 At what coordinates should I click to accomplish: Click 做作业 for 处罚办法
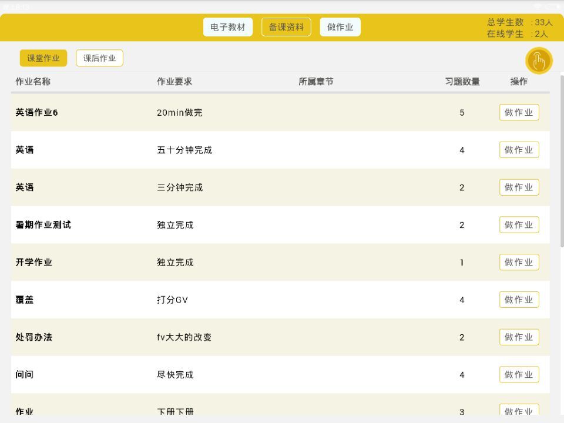tap(519, 337)
